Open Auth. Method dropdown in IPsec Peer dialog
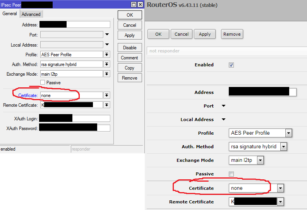The height and width of the screenshot is (210, 307). (x=107, y=64)
